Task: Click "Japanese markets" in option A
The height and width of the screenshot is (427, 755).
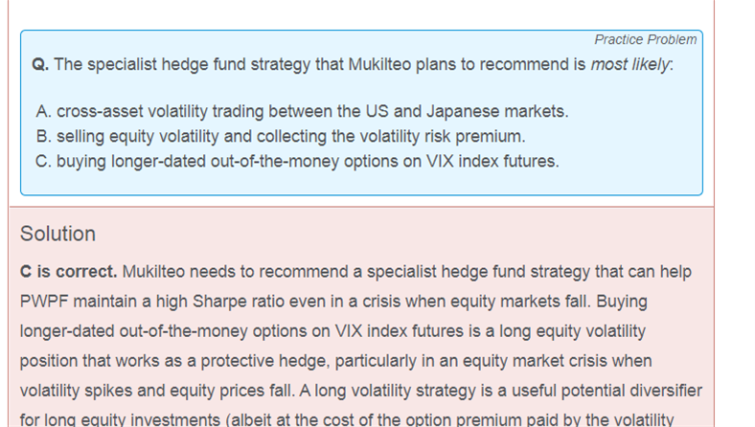Action: coord(497,111)
